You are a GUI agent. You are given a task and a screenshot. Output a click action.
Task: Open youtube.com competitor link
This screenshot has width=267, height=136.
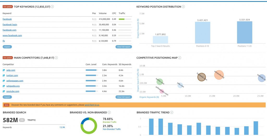pos(13,91)
